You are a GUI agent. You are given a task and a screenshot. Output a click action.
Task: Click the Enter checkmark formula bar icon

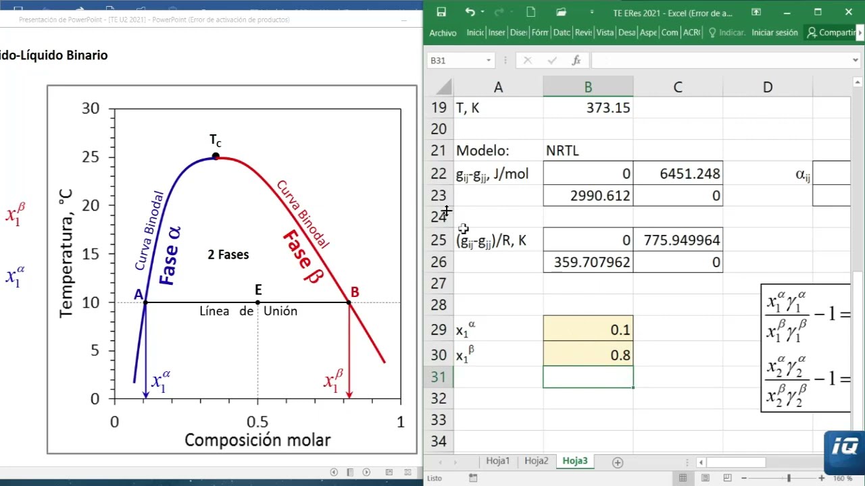click(x=552, y=61)
